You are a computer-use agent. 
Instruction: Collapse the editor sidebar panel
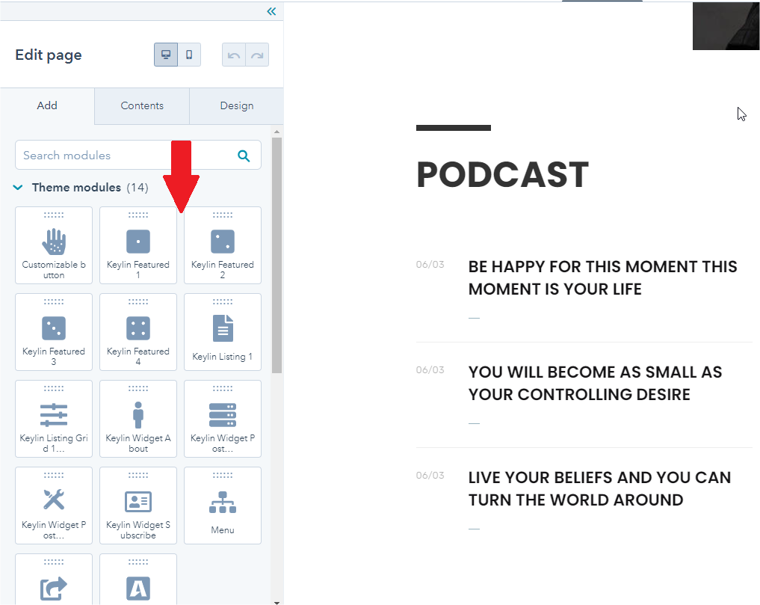tap(271, 11)
